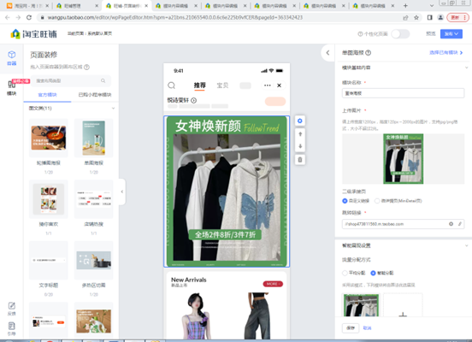
Task: Move the banner module up
Action: pyautogui.click(x=300, y=134)
